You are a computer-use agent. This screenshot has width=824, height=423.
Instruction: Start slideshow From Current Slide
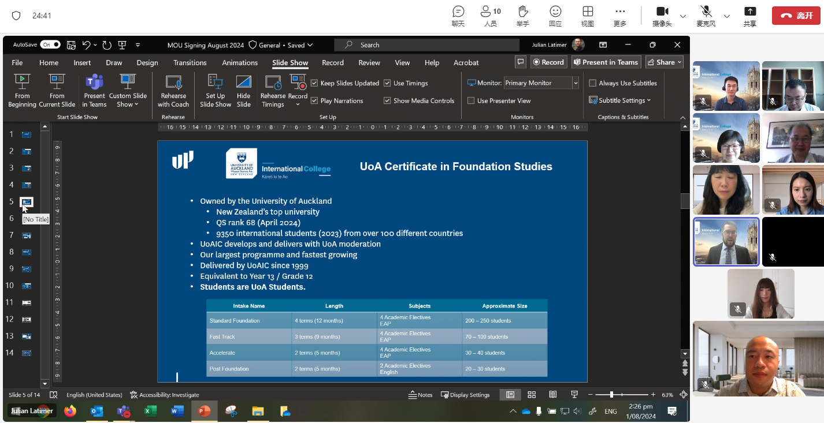click(x=57, y=82)
